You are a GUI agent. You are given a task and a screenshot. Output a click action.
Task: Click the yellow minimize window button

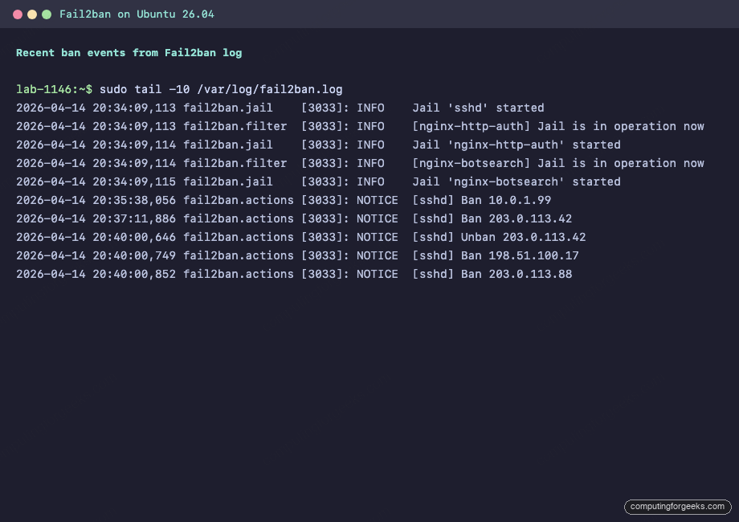click(x=31, y=14)
